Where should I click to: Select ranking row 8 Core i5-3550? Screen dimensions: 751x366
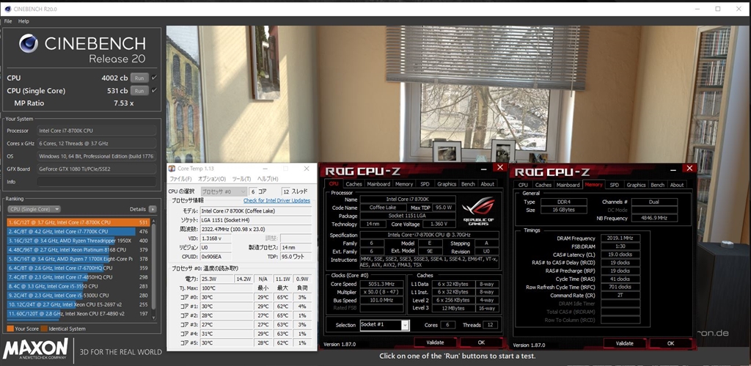pyautogui.click(x=78, y=286)
